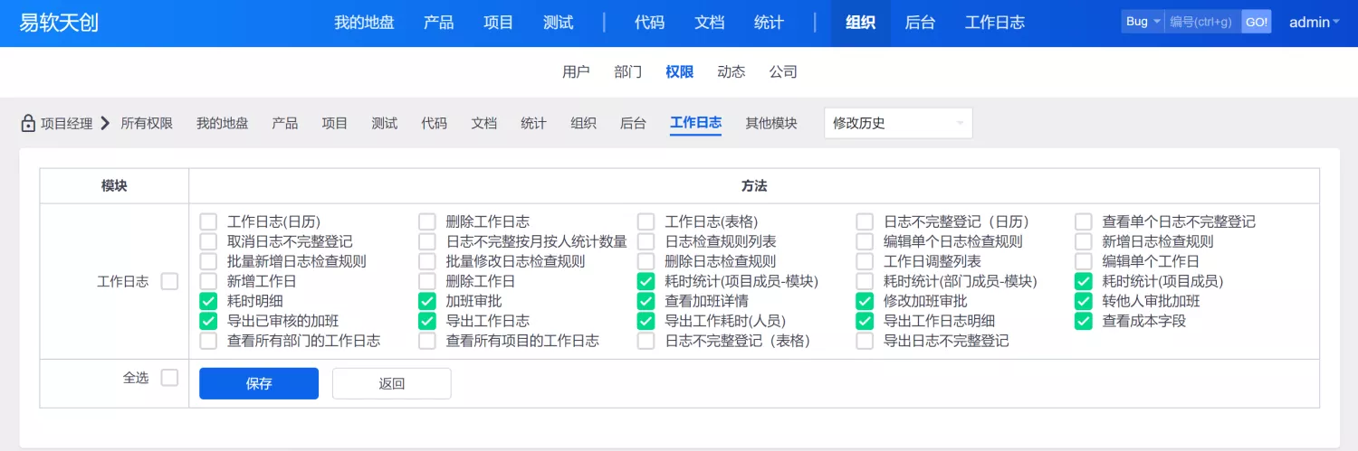Click the lock icon before 项目经理

28,123
